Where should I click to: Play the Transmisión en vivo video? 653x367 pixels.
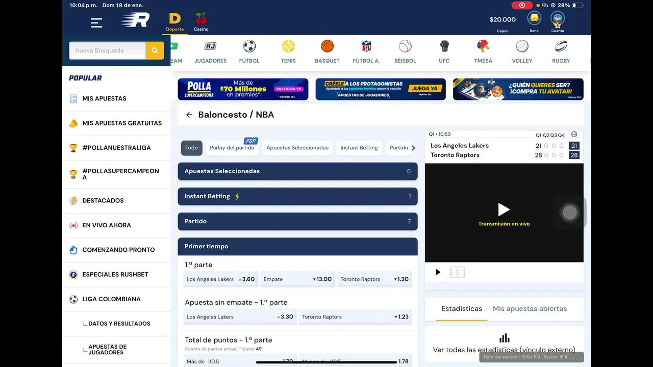point(504,209)
